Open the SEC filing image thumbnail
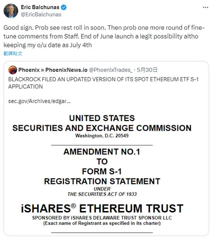 click(x=102, y=172)
